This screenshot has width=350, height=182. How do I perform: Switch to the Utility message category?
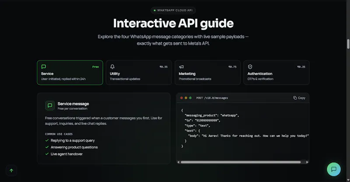tap(139, 72)
